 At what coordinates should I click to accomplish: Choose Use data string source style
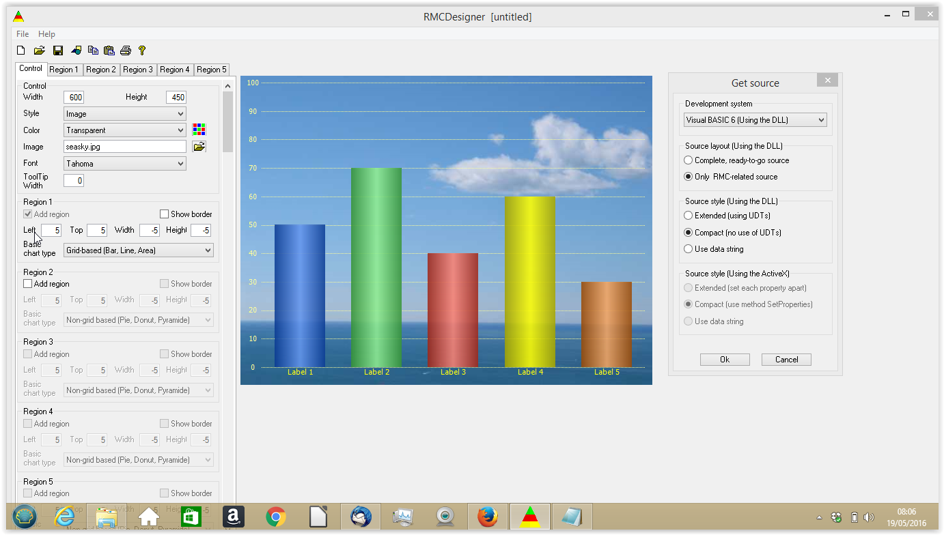[689, 249]
